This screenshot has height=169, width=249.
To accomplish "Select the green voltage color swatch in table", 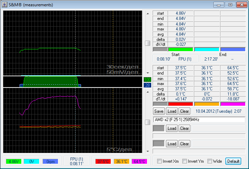I will [181, 49].
